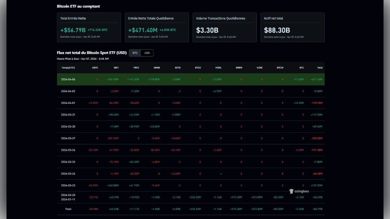Switch the currency toggle to BTC

click(135, 53)
